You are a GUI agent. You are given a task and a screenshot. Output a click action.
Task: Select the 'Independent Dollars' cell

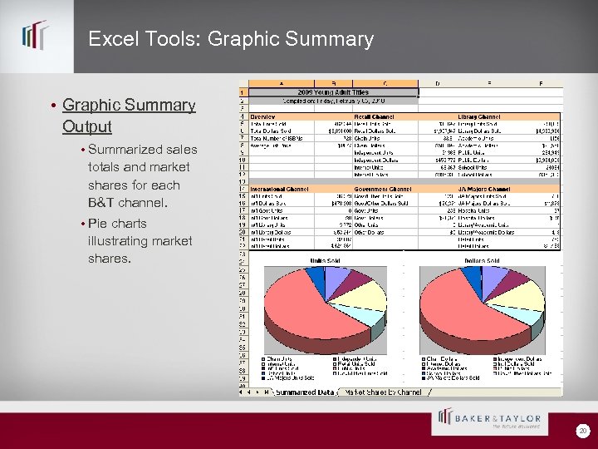pos(385,160)
